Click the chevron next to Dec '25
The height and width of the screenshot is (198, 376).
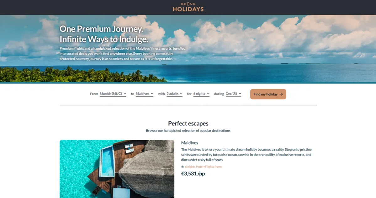[240, 94]
